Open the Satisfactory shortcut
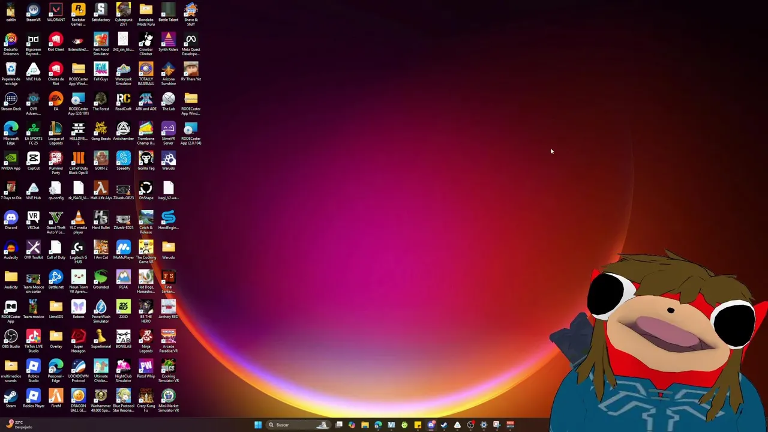The image size is (768, 432). tap(101, 13)
